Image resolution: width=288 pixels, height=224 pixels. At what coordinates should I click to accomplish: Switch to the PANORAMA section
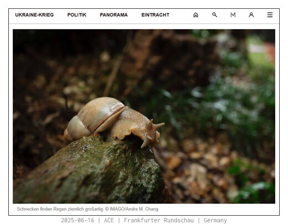point(114,15)
